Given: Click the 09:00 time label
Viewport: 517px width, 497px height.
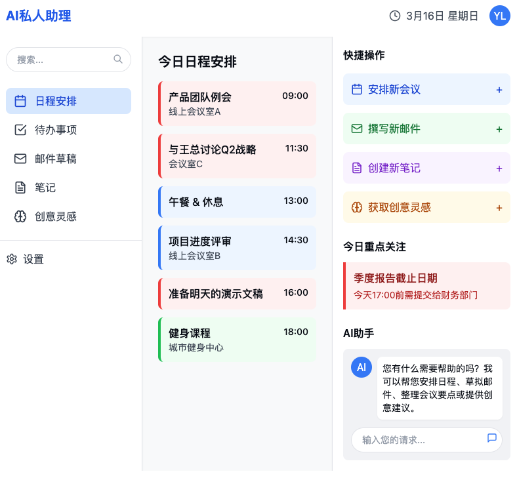Looking at the screenshot, I should (x=295, y=96).
